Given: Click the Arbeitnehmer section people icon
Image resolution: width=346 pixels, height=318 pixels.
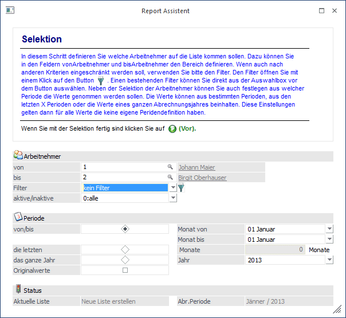Looking at the screenshot, I should click(x=18, y=155).
